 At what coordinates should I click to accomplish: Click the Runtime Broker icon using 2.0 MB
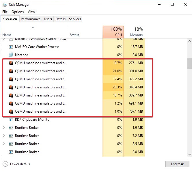coord(11,152)
